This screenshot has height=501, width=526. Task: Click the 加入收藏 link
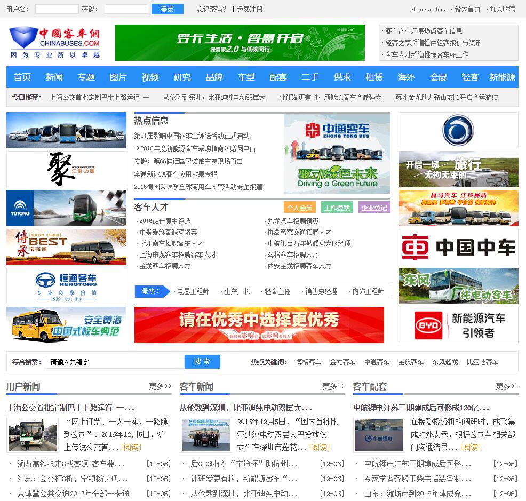(x=503, y=10)
